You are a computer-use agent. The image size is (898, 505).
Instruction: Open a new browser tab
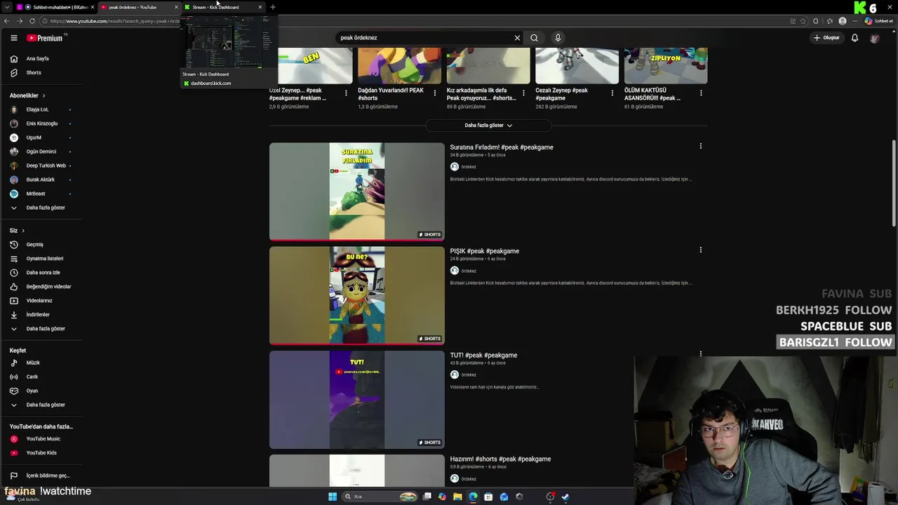click(273, 7)
